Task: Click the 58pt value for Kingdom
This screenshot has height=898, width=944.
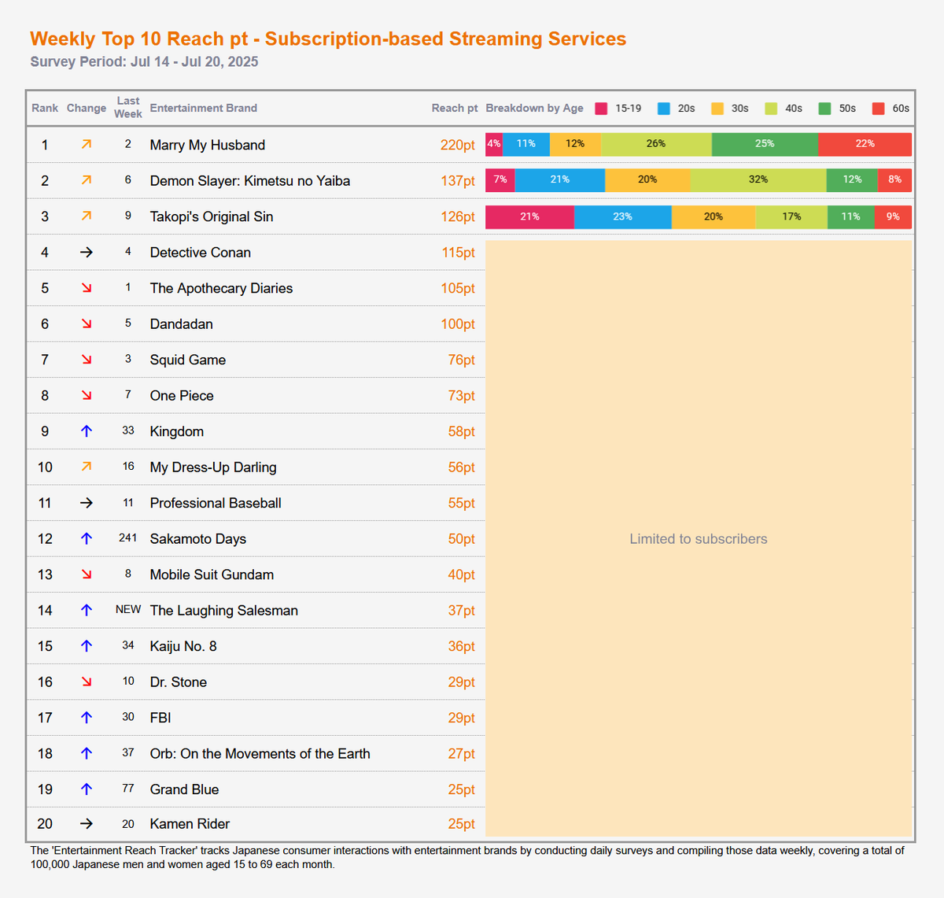Action: (x=462, y=431)
